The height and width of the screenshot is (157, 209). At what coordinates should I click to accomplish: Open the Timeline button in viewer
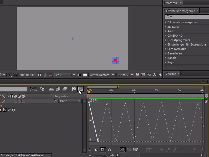pos(149,75)
